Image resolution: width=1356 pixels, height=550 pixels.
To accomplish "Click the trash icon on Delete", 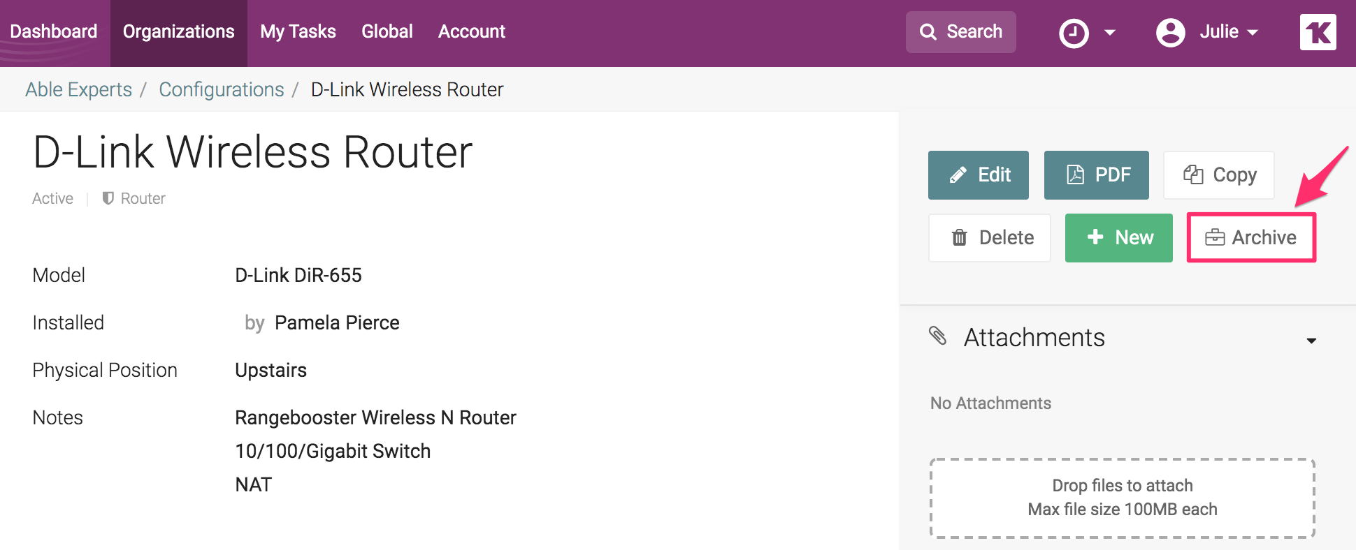I will point(959,238).
